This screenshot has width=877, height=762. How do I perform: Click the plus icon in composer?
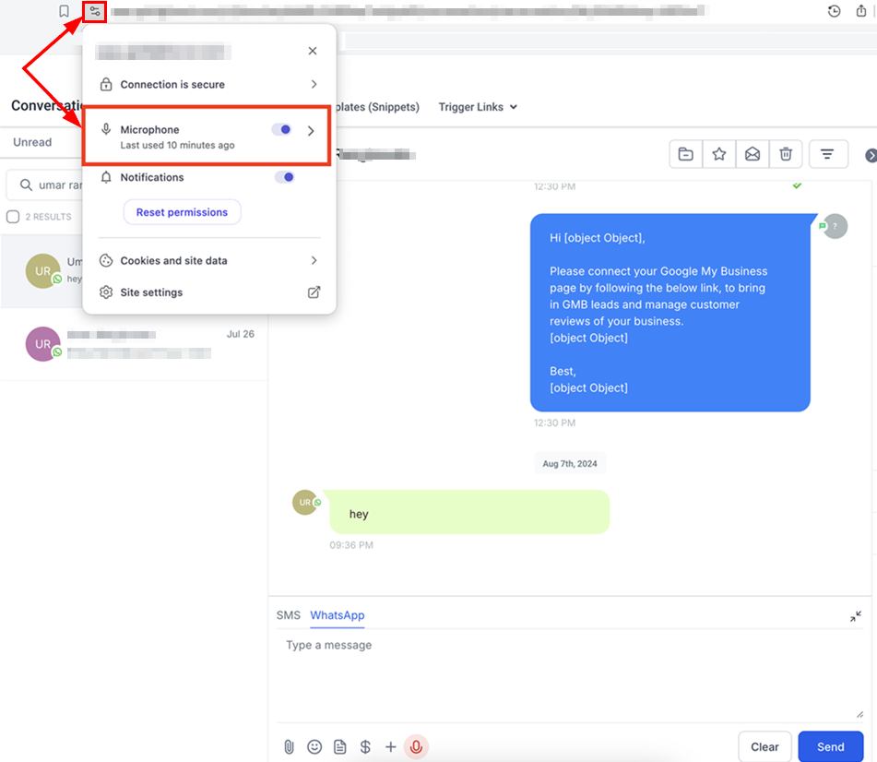tap(390, 747)
